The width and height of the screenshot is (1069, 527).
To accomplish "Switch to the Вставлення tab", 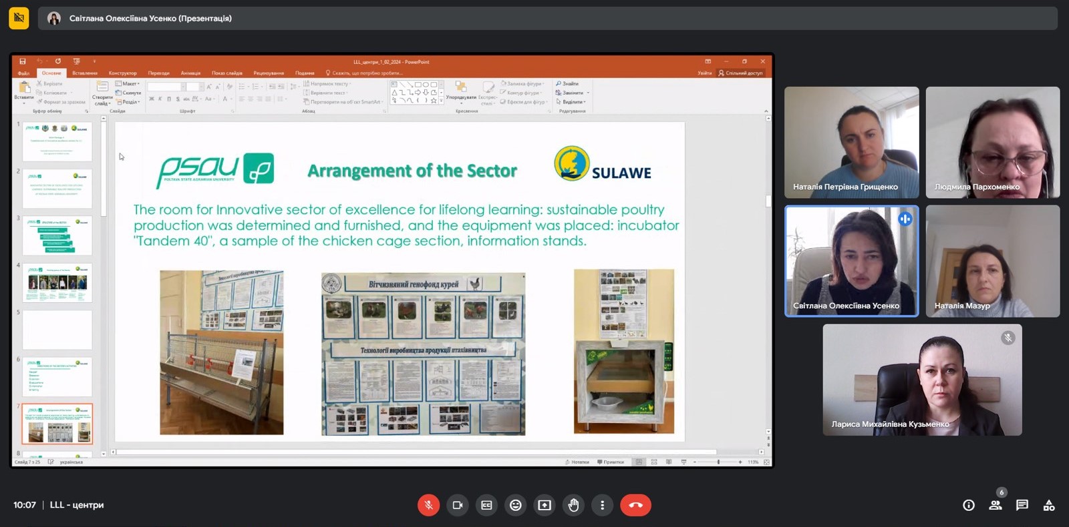I will pos(85,73).
